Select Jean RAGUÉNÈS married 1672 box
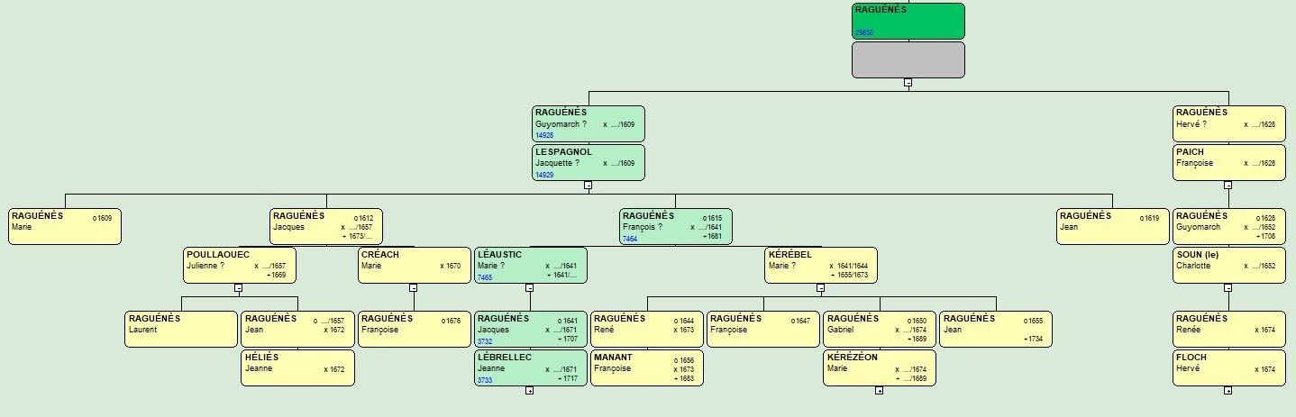1296x417 pixels. pyautogui.click(x=298, y=329)
